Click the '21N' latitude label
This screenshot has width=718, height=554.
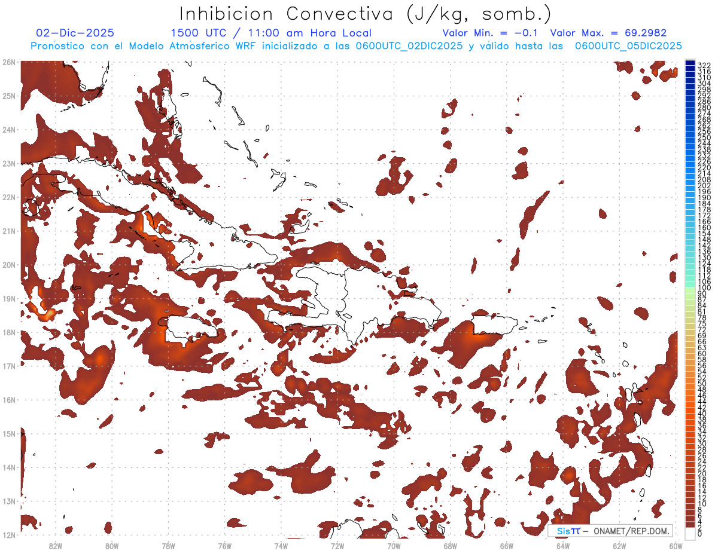(8, 231)
